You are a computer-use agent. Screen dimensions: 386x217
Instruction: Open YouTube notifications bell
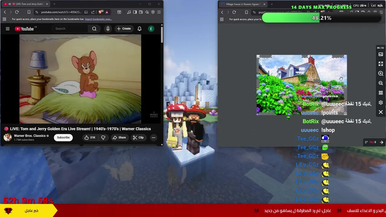(140, 29)
